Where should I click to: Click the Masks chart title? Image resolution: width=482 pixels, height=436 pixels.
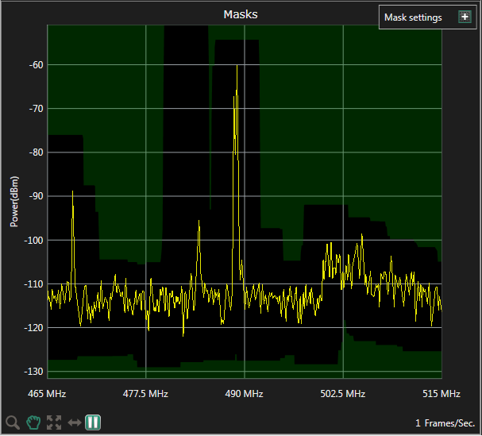click(240, 14)
